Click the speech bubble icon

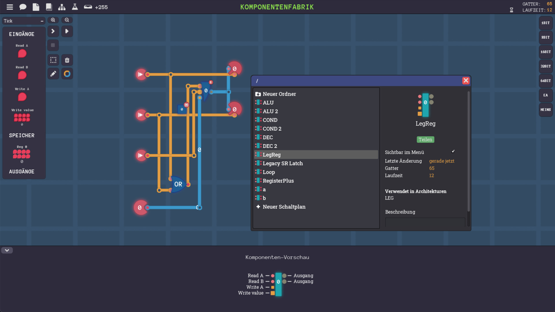pyautogui.click(x=23, y=7)
